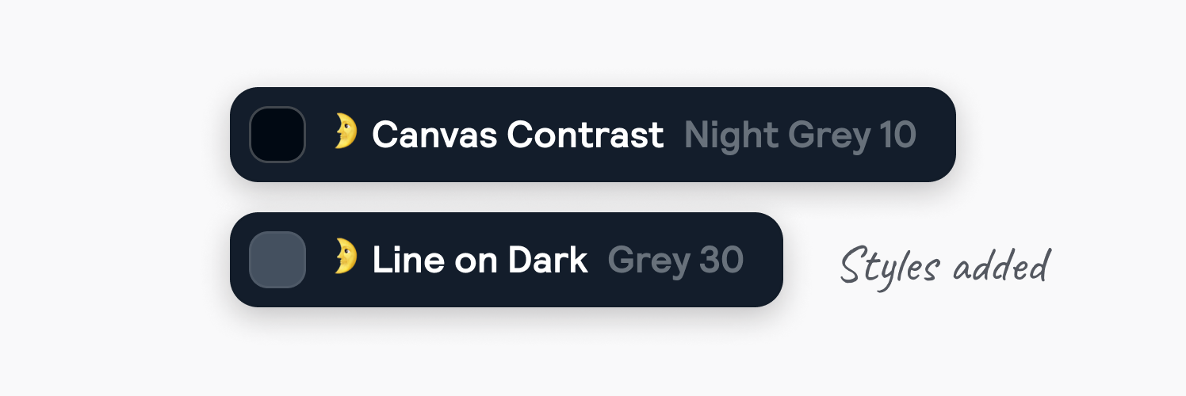Click the handwritten word "added"
Screen dimensions: 1186x396
pos(1002,266)
